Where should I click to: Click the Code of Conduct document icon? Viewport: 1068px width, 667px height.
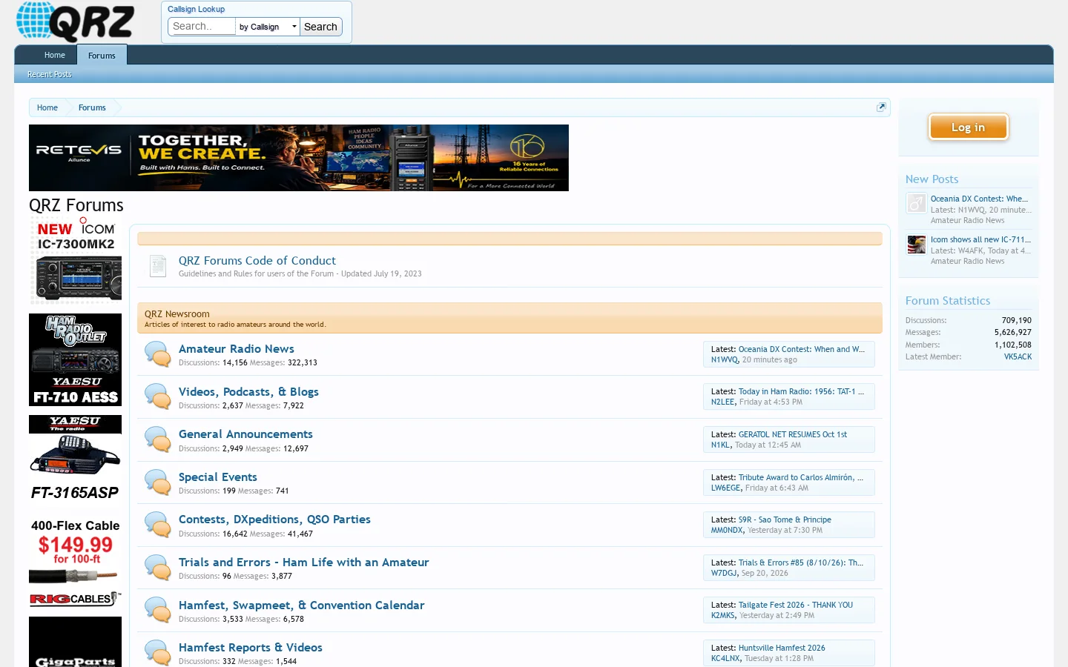pyautogui.click(x=158, y=266)
